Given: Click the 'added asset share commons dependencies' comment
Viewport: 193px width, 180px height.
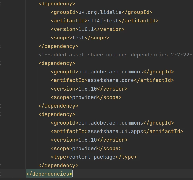Looking at the screenshot, I should [x=115, y=55].
